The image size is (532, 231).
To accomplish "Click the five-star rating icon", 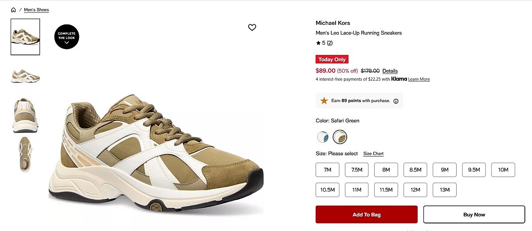I will point(318,43).
